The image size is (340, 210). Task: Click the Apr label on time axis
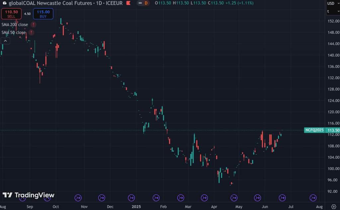point(214,207)
